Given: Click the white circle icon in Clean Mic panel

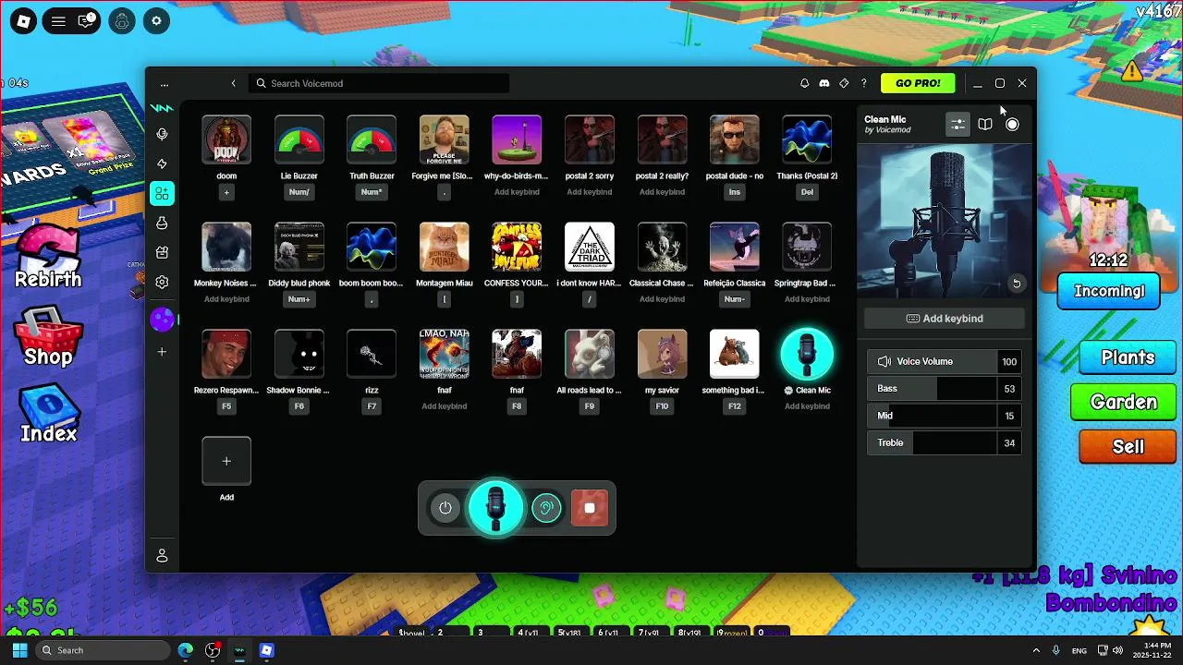Looking at the screenshot, I should tap(1012, 124).
